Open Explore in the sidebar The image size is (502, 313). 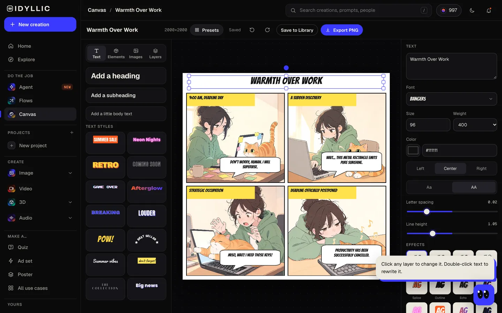tap(40, 59)
